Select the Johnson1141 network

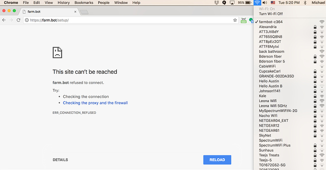coord(290,91)
